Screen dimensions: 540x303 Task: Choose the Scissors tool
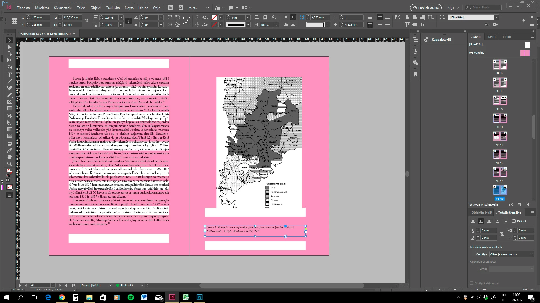tap(9, 116)
